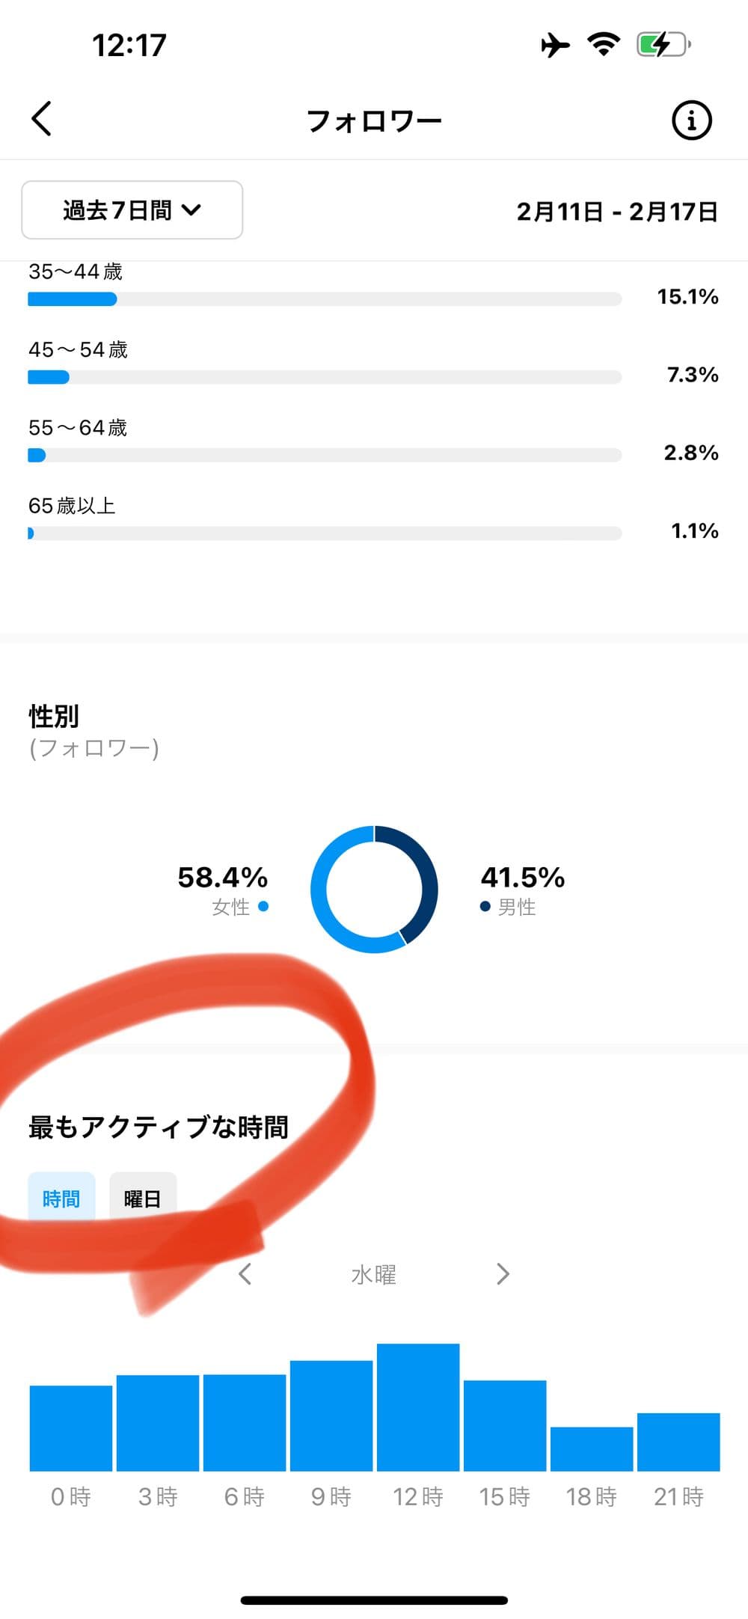Tap the date range 2月11日 - 2月17日
The height and width of the screenshot is (1619, 748).
pos(617,212)
